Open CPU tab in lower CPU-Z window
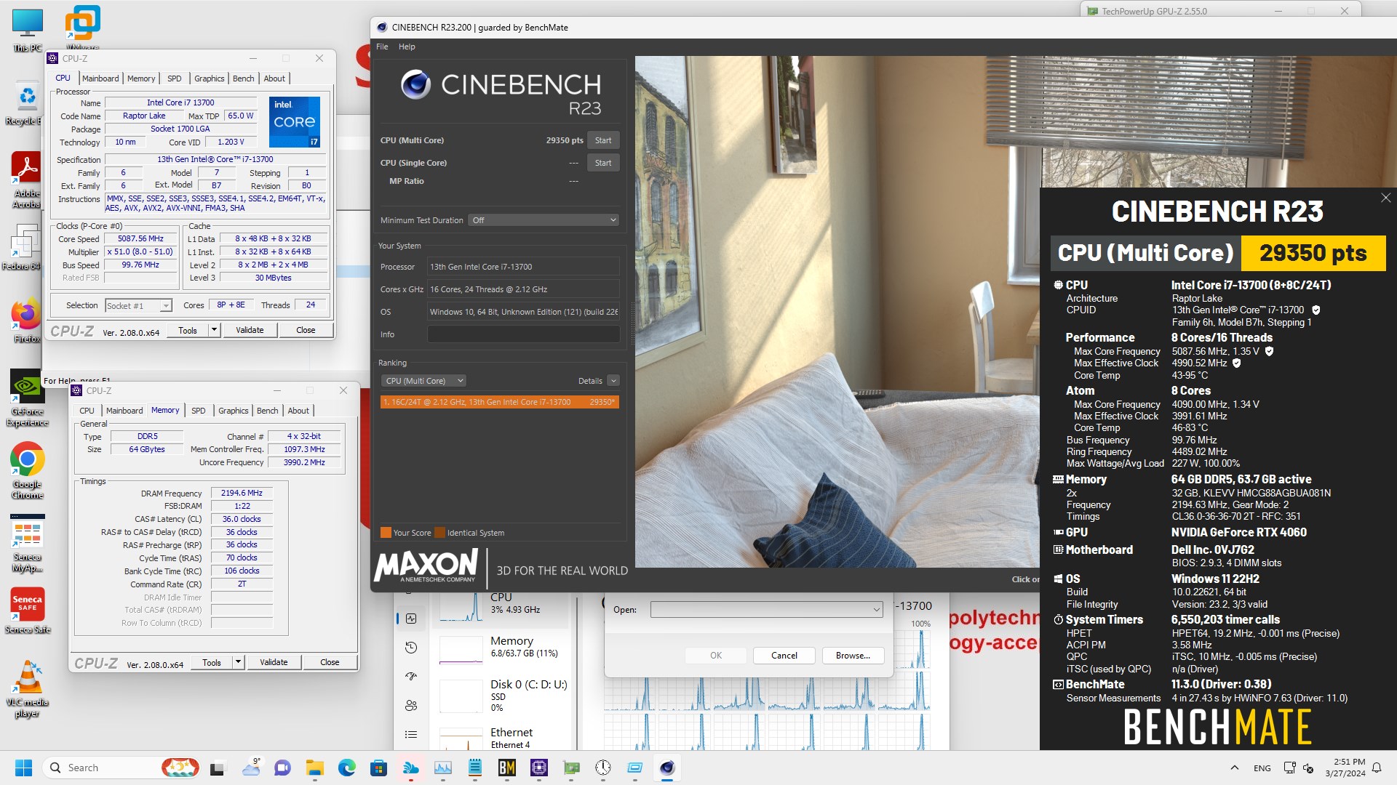The height and width of the screenshot is (785, 1397). click(x=87, y=411)
